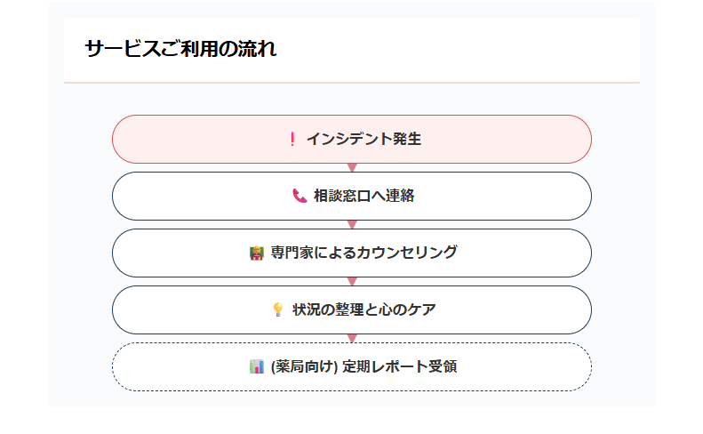The image size is (703, 434).
Task: Click the arrow above the dashed report step
Action: tap(352, 338)
